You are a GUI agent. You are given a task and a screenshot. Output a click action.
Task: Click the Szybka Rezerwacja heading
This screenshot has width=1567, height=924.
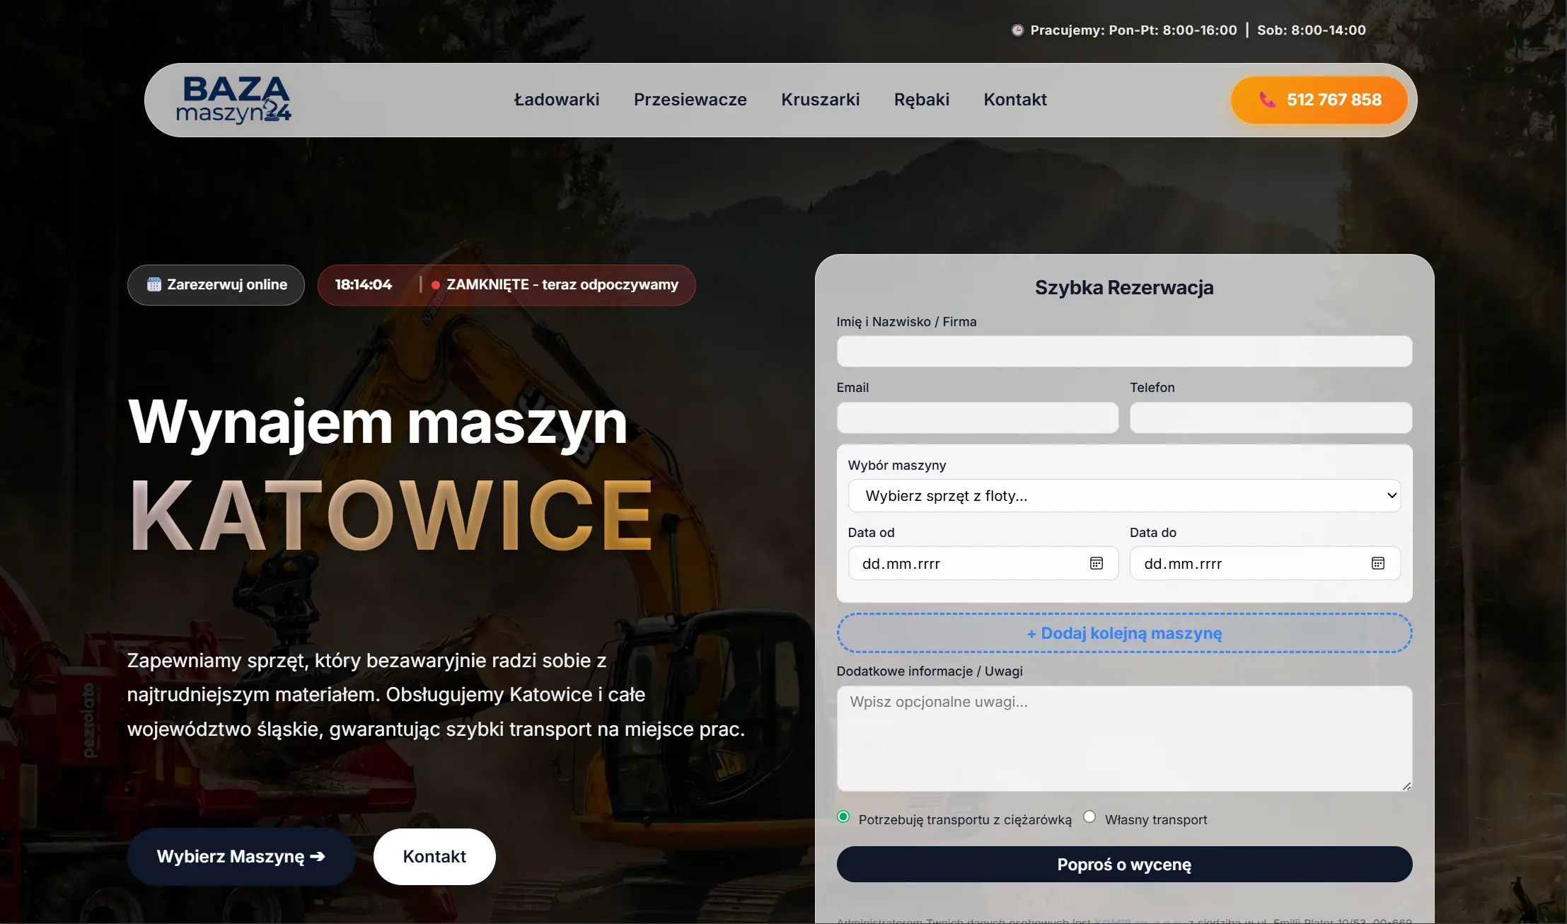[x=1124, y=288]
